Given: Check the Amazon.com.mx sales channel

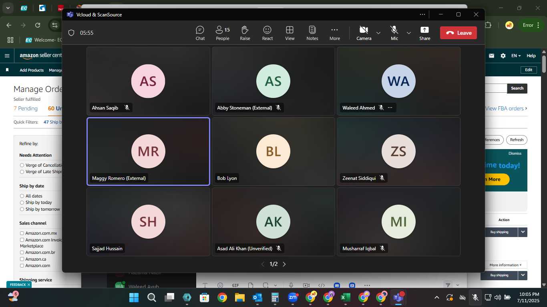Looking at the screenshot, I should pos(22,233).
